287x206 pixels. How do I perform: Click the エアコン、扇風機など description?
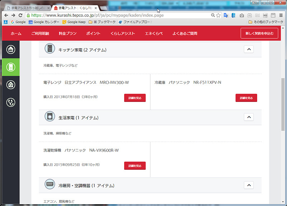coord(59,201)
